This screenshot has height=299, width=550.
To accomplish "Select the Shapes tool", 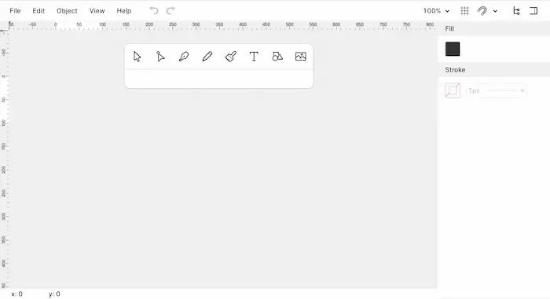I will click(x=277, y=57).
